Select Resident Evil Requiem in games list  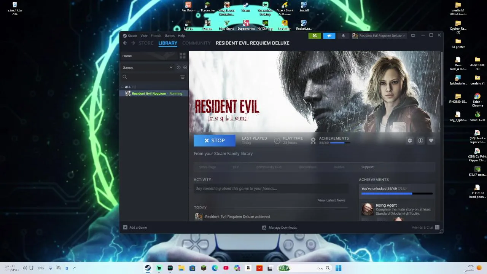click(x=154, y=94)
